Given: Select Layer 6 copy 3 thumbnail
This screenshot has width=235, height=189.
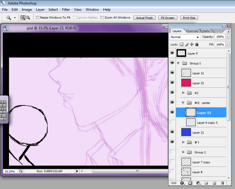Looking at the screenshot, I should 191,122.
